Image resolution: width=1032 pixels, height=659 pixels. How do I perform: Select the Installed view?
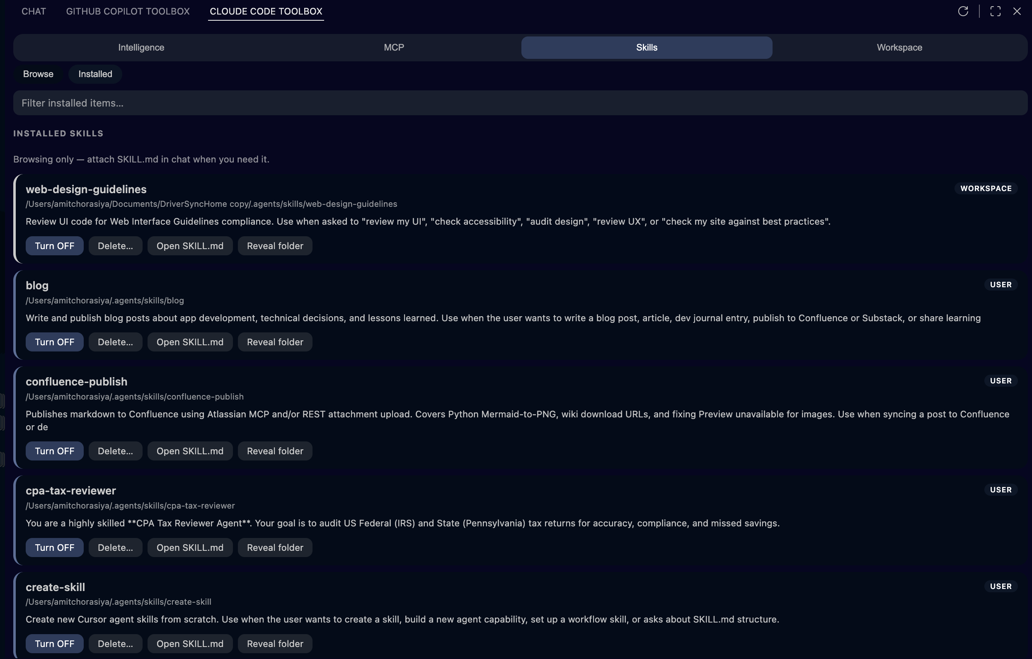pos(95,74)
